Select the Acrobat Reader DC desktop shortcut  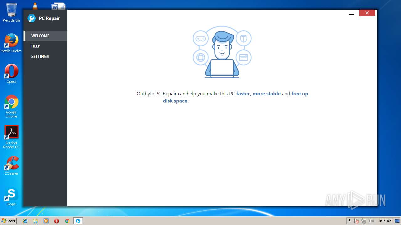tap(11, 137)
